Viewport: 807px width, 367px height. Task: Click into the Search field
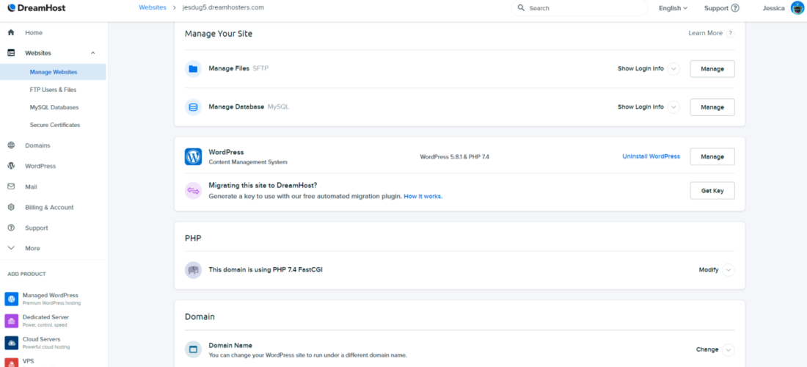point(580,8)
